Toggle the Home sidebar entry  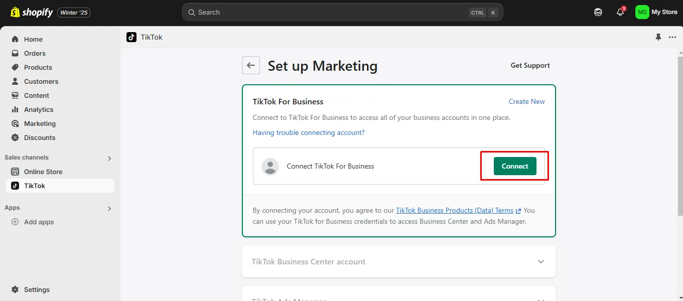pos(33,39)
